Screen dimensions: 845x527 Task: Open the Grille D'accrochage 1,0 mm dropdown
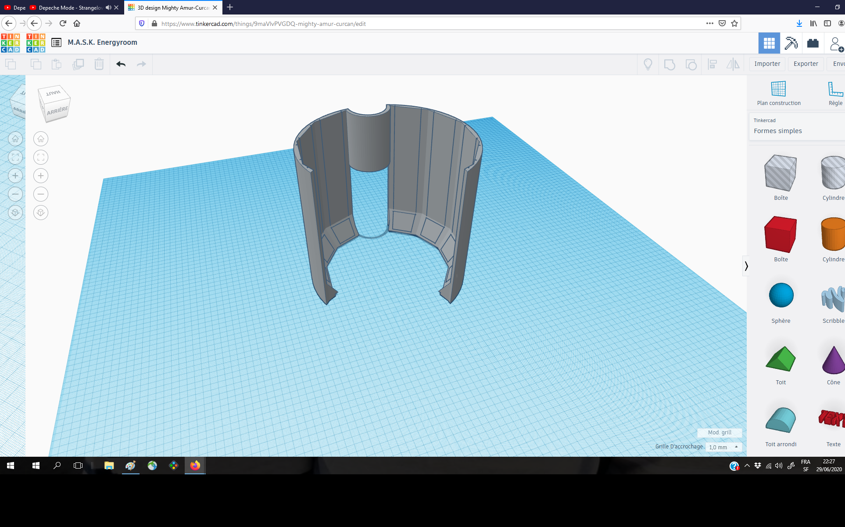(x=723, y=447)
